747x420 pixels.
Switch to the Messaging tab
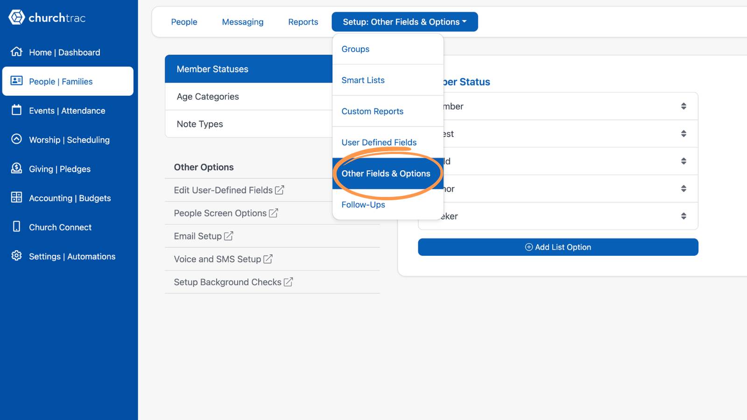click(243, 22)
